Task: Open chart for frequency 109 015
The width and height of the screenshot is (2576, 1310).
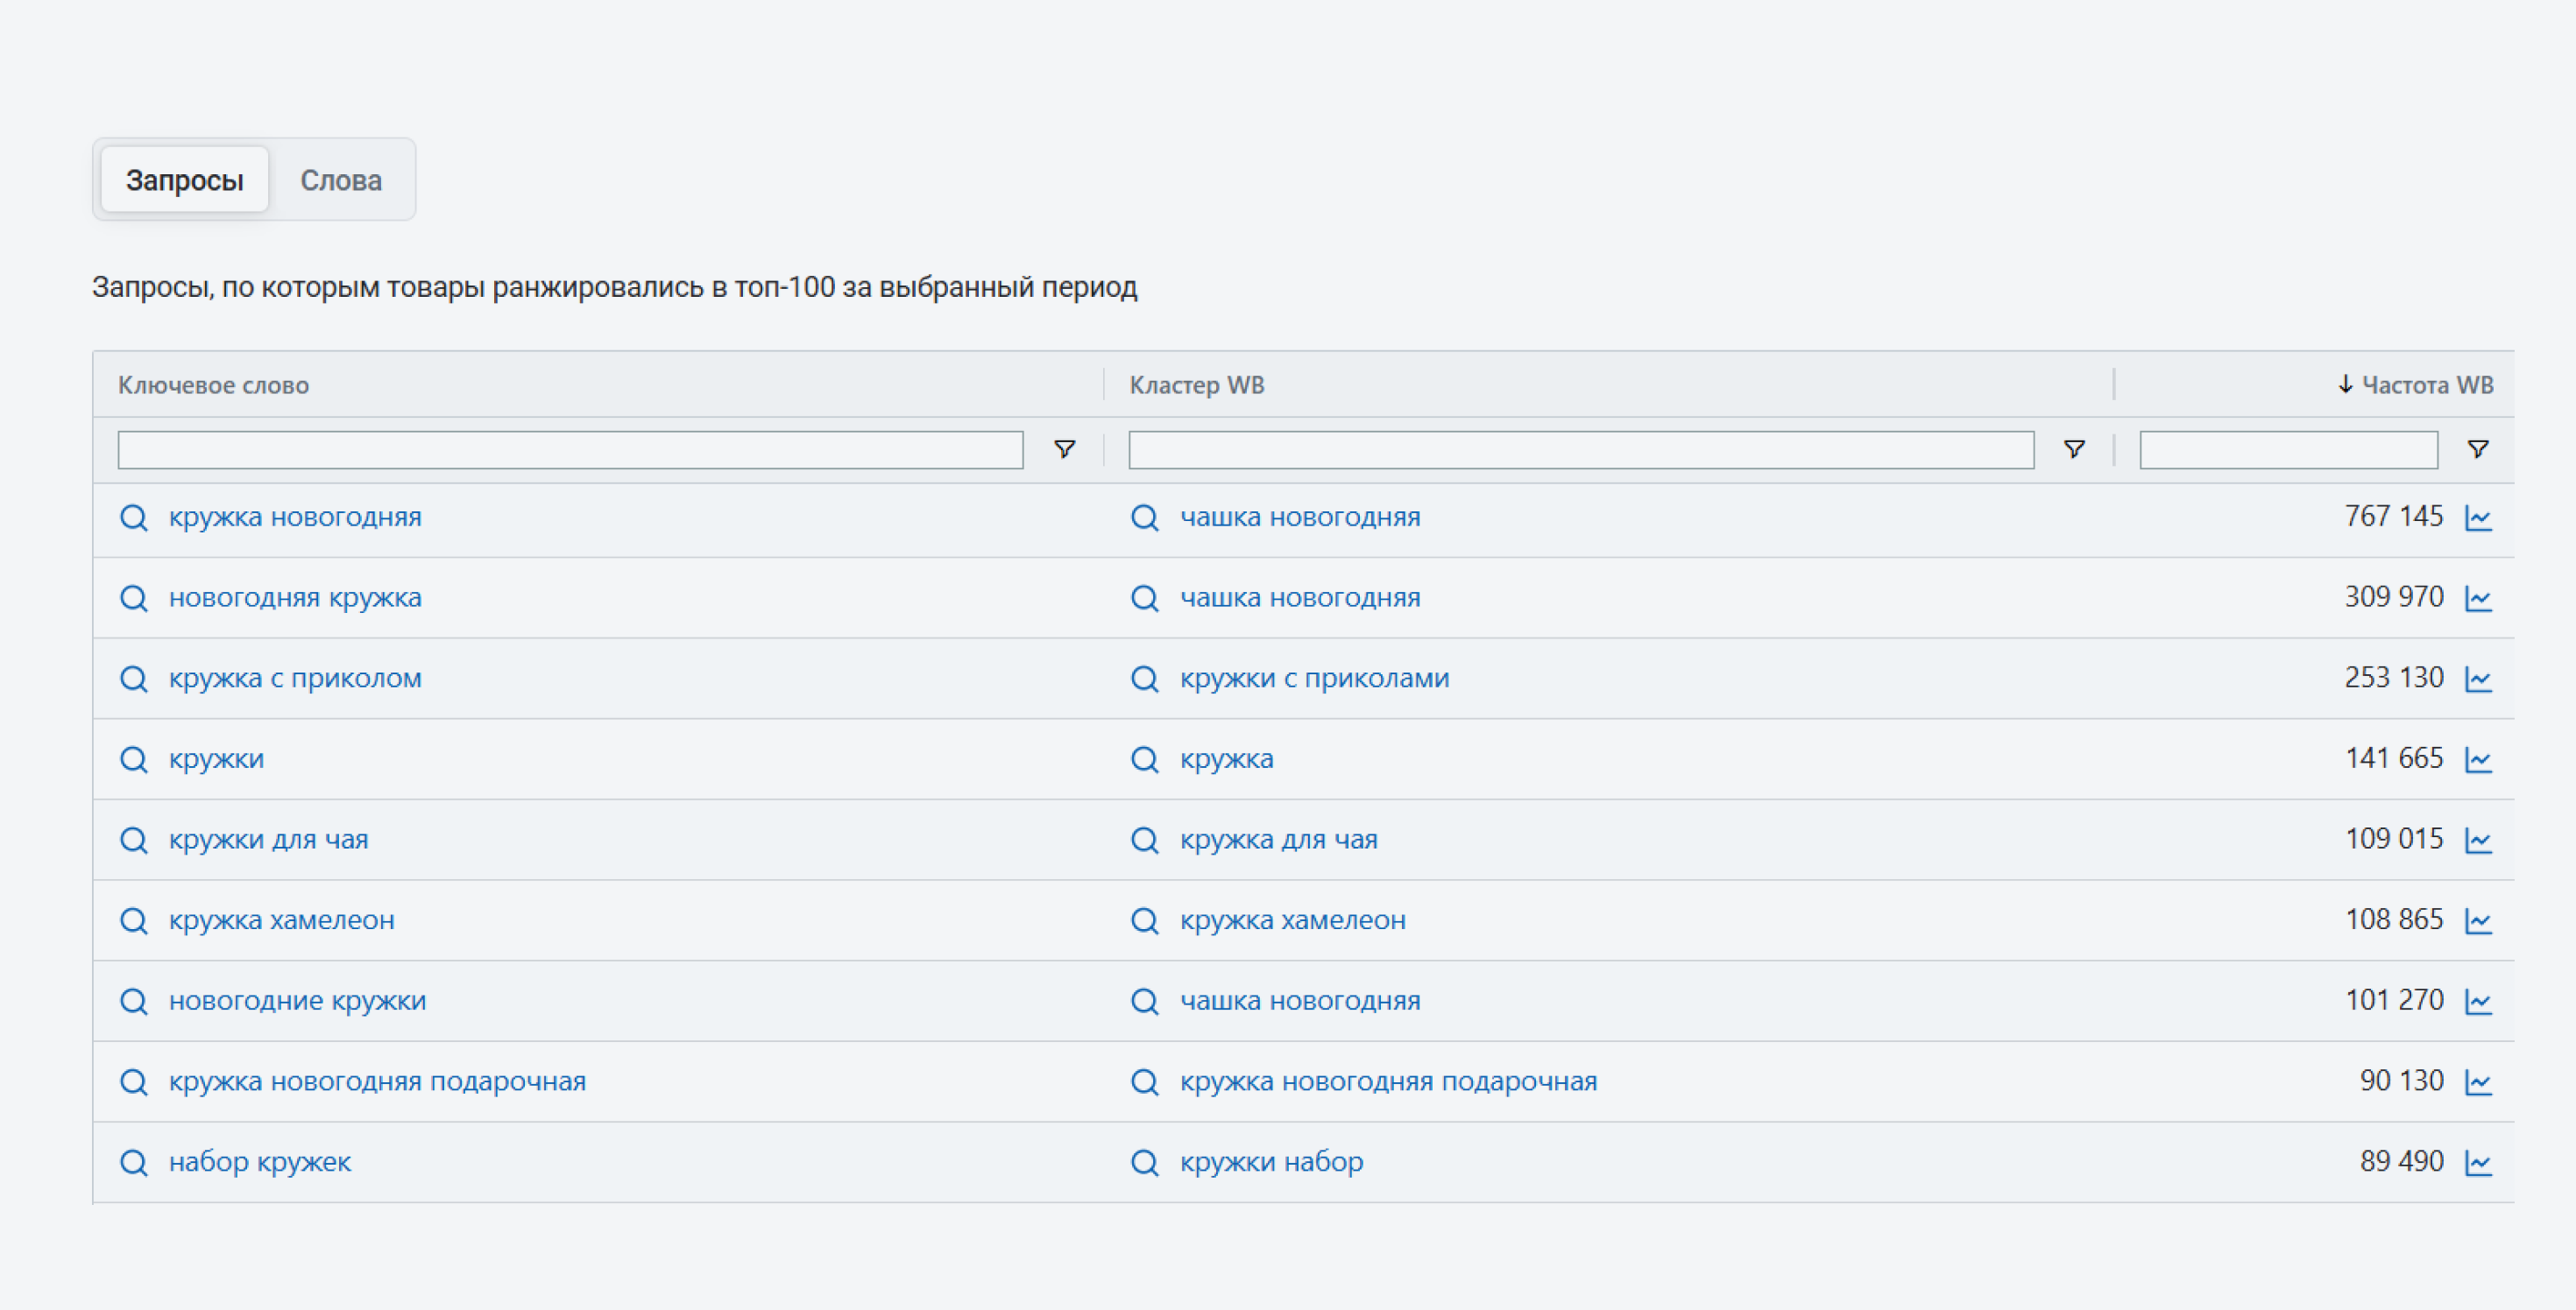Action: 2478,841
